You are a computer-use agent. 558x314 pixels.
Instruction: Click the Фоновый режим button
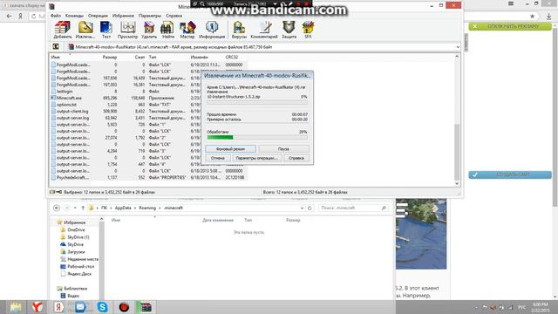pyautogui.click(x=230, y=149)
